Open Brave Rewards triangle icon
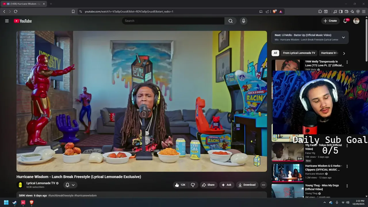The width and height of the screenshot is (368, 207). [x=281, y=11]
